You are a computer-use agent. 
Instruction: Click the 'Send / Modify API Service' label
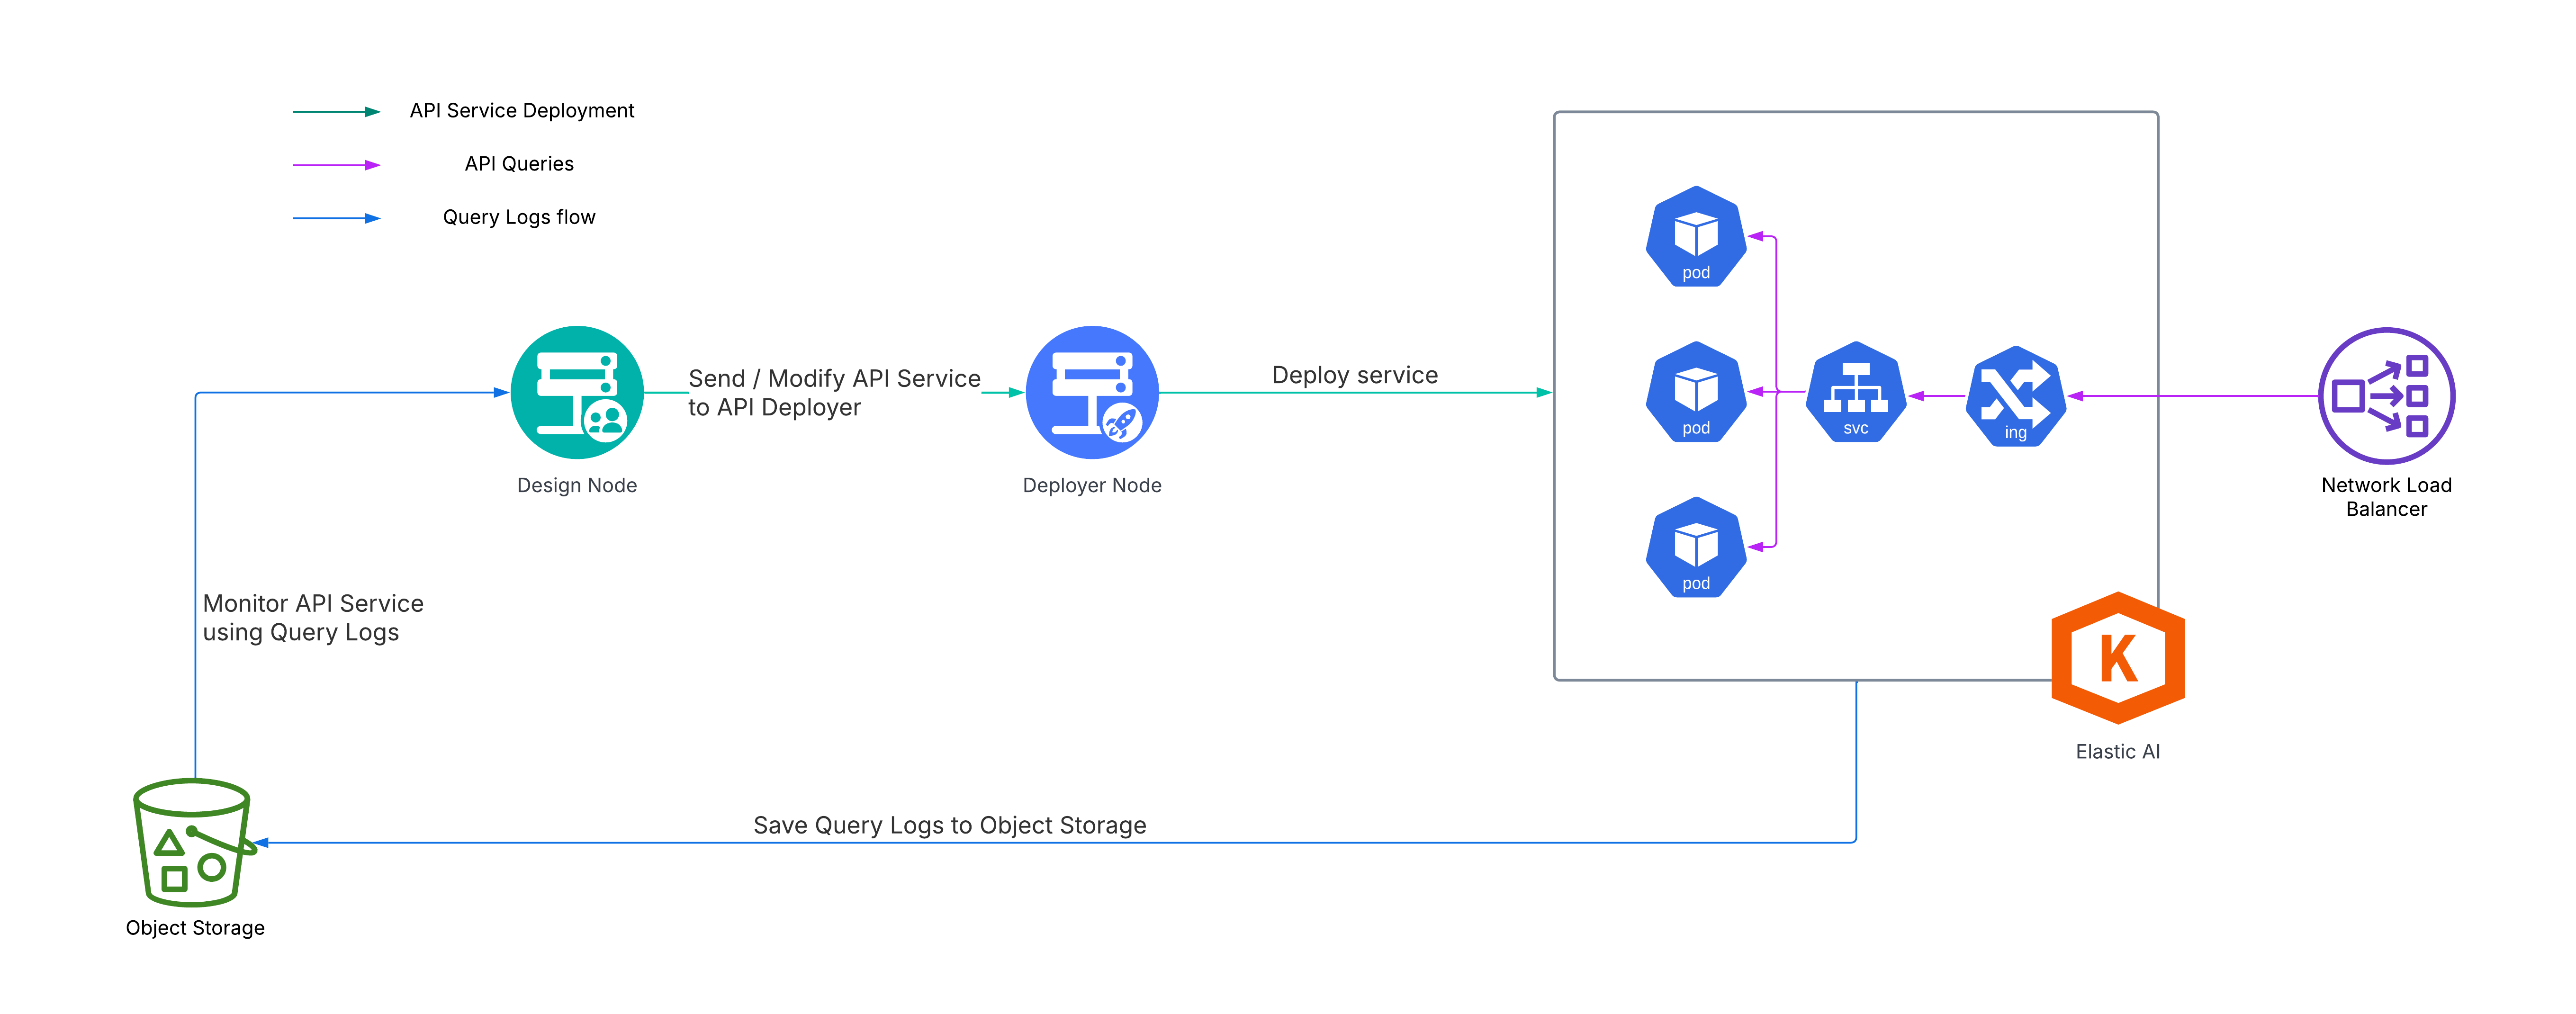(835, 378)
